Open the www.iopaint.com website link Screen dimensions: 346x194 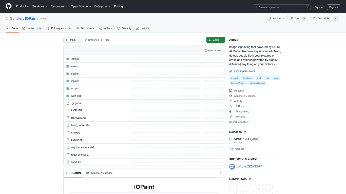(244, 71)
